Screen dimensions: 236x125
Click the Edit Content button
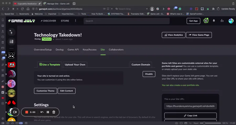67,91
